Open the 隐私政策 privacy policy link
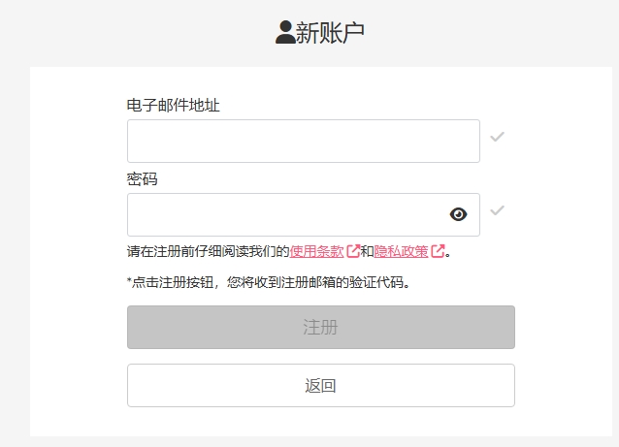 [401, 251]
